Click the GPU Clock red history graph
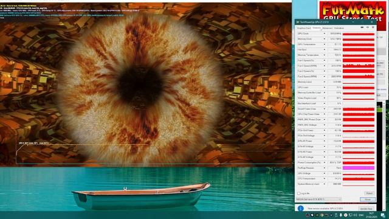Screen dimensions: 389x219 coord(359,33)
